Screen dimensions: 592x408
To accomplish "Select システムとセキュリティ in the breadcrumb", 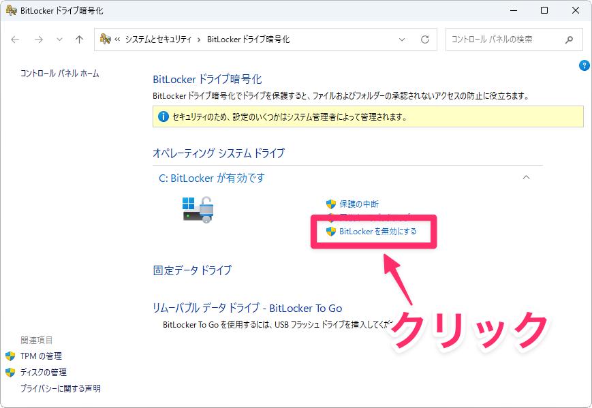I will pyautogui.click(x=158, y=40).
